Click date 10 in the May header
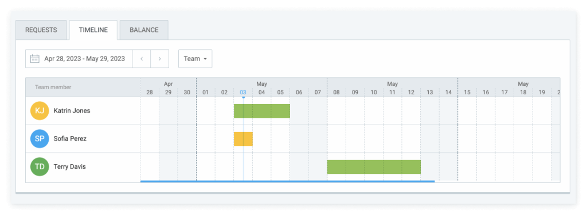This screenshot has width=587, height=215. (374, 92)
